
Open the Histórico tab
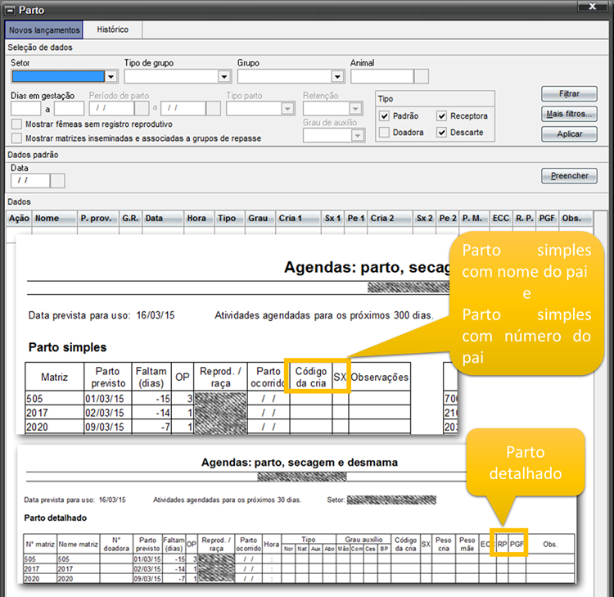point(113,29)
